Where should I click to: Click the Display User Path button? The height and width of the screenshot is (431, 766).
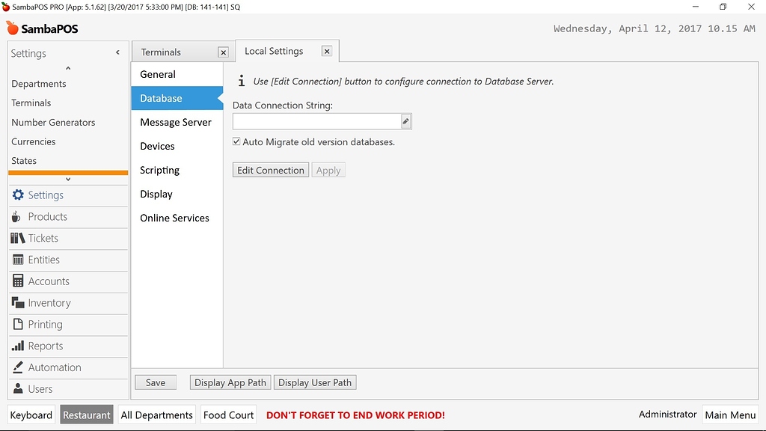314,382
